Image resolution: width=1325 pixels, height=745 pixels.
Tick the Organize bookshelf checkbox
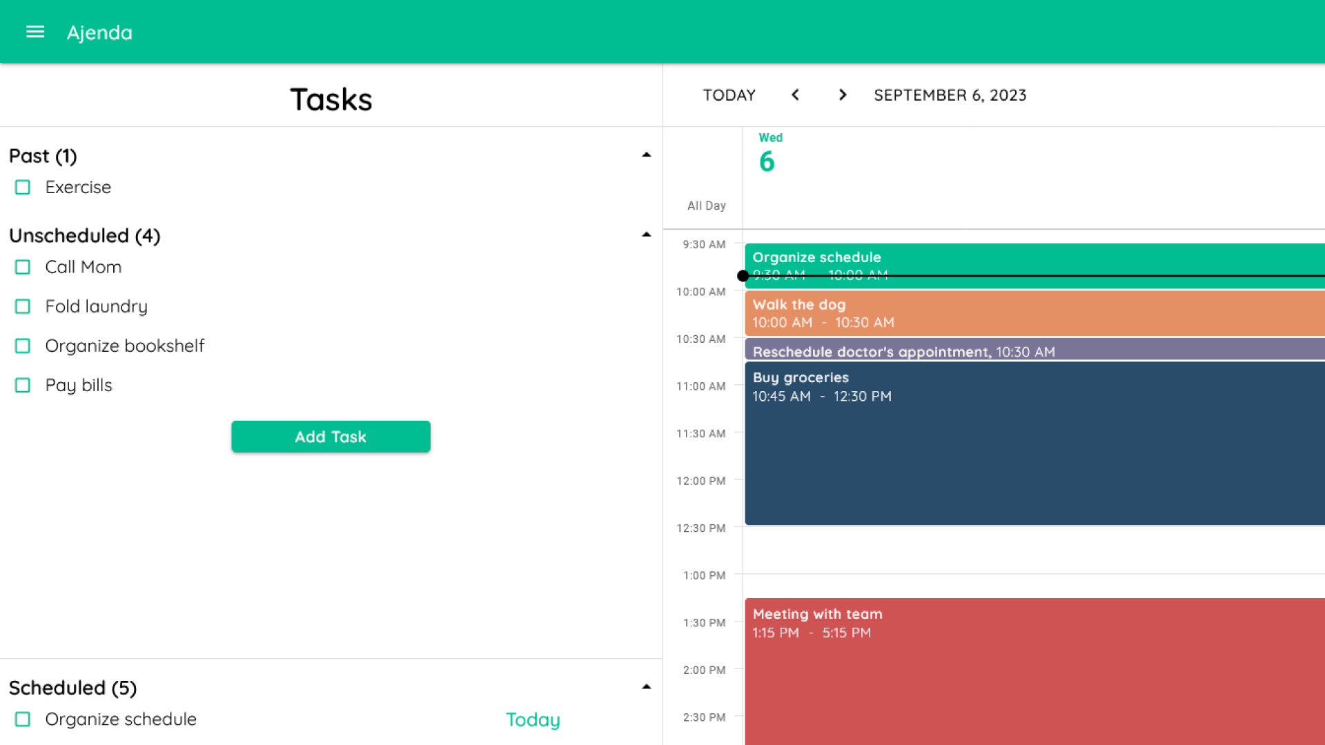(x=23, y=346)
